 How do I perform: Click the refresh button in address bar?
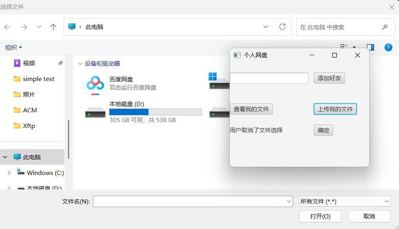coord(283,27)
